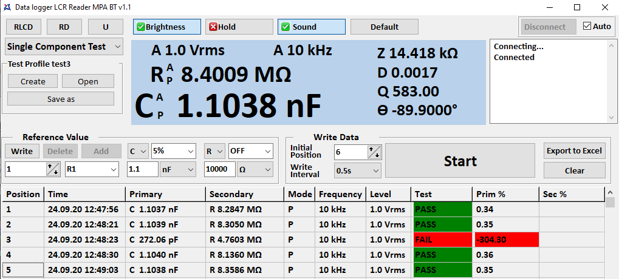Screen dimensions: 619x279
Task: Click the Default button
Action: click(x=385, y=27)
